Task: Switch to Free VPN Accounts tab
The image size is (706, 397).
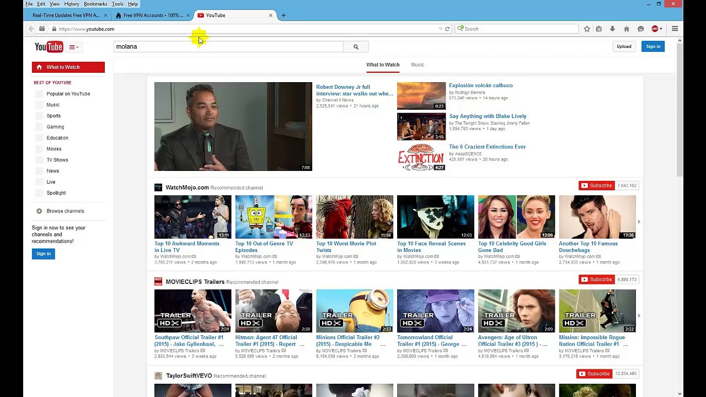Action: [x=153, y=15]
